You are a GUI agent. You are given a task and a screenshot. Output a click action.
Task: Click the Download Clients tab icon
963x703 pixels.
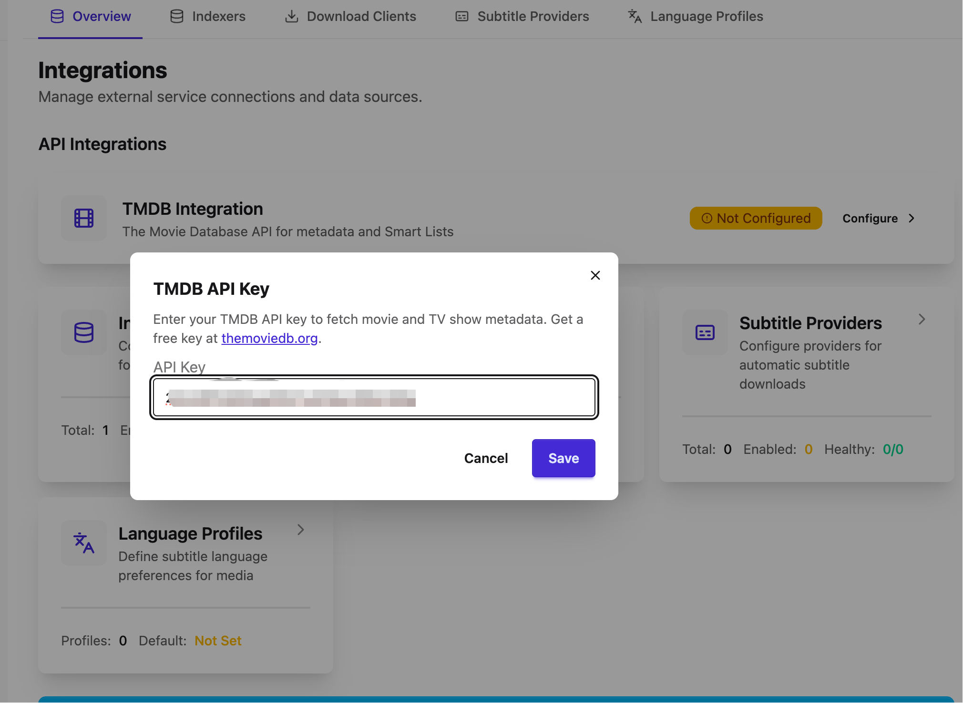(292, 16)
